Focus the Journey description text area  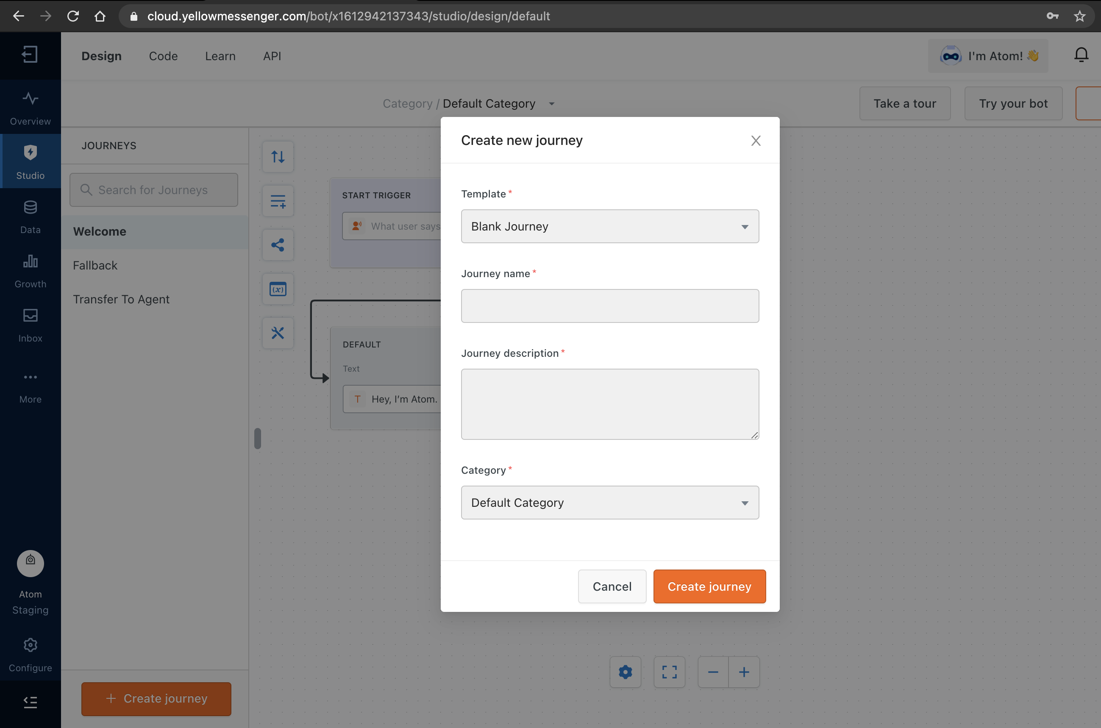tap(610, 404)
